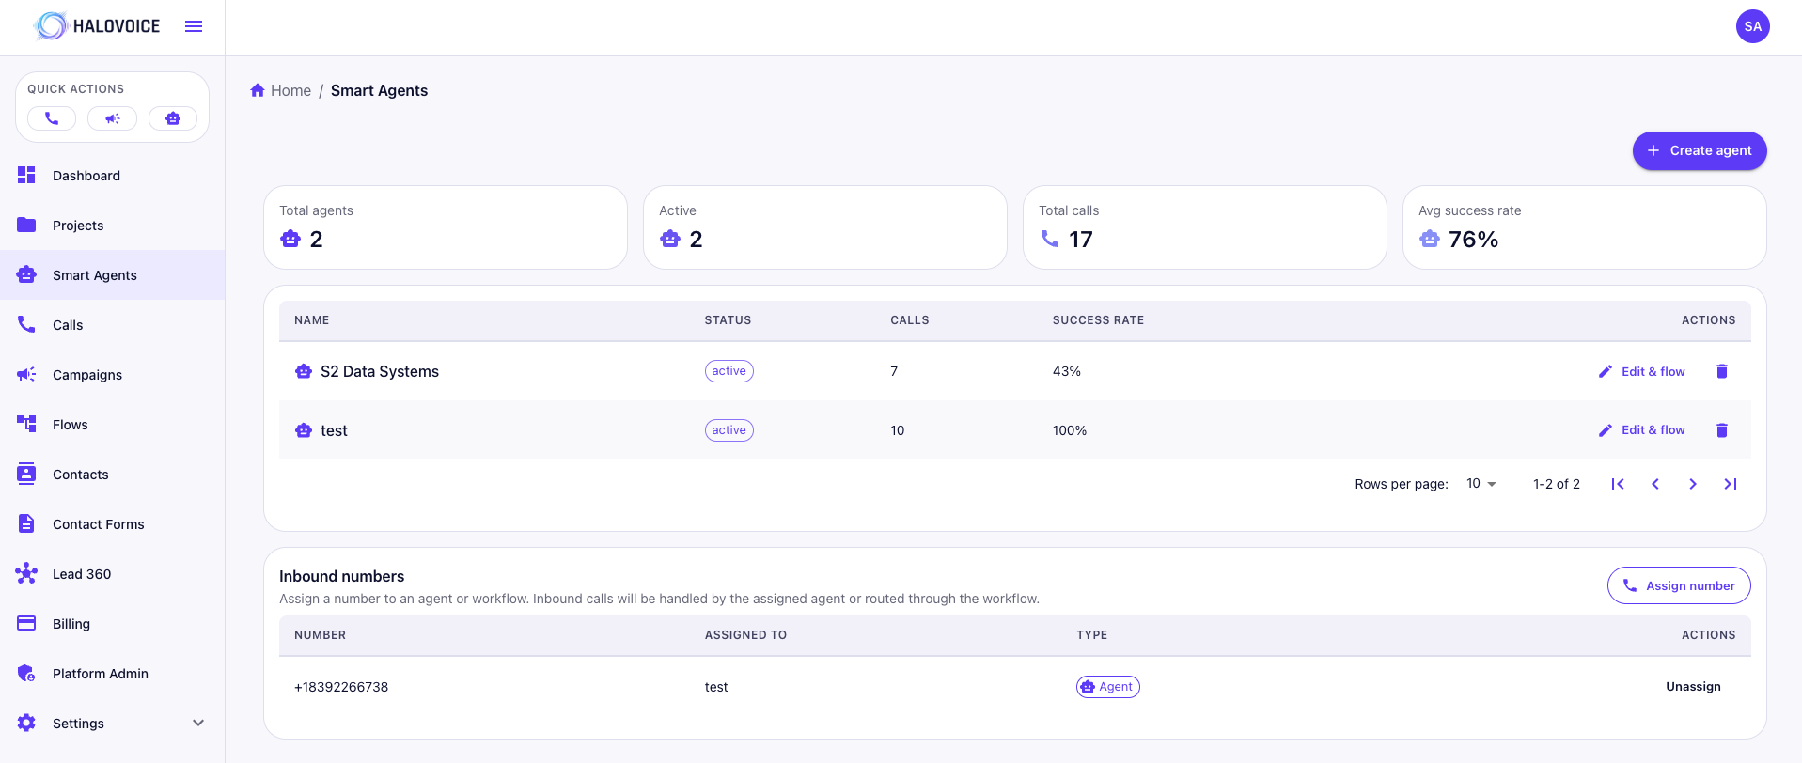Click the megaphone campaign quick action
This screenshot has height=763, width=1802.
(112, 118)
